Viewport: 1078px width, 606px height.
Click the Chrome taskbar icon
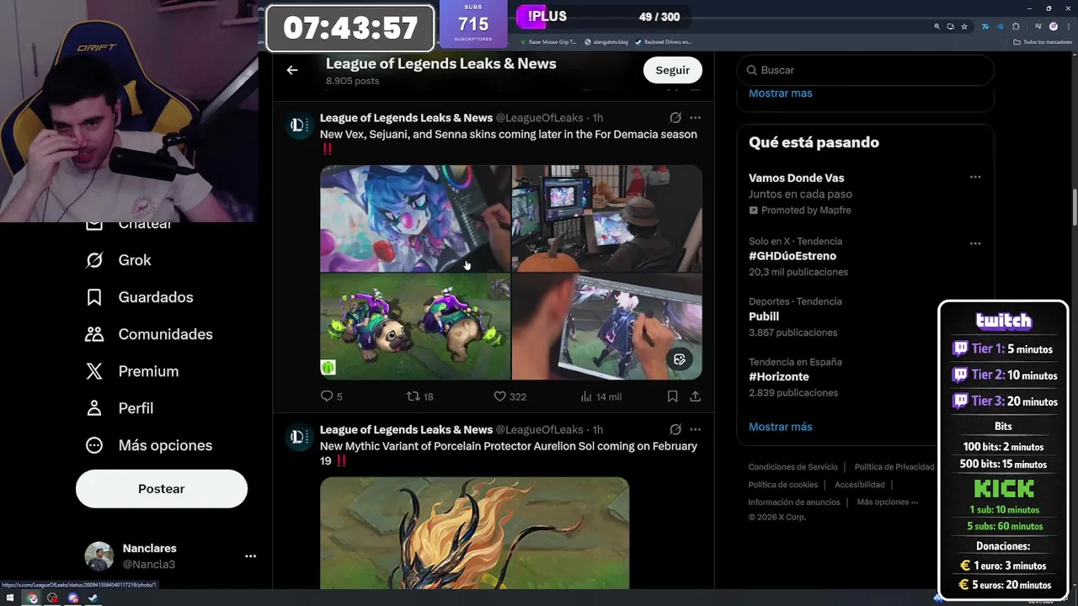pyautogui.click(x=32, y=598)
